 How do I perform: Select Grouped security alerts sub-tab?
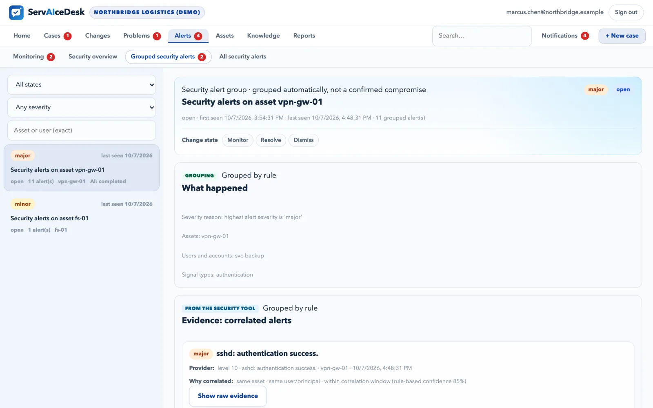(168, 57)
